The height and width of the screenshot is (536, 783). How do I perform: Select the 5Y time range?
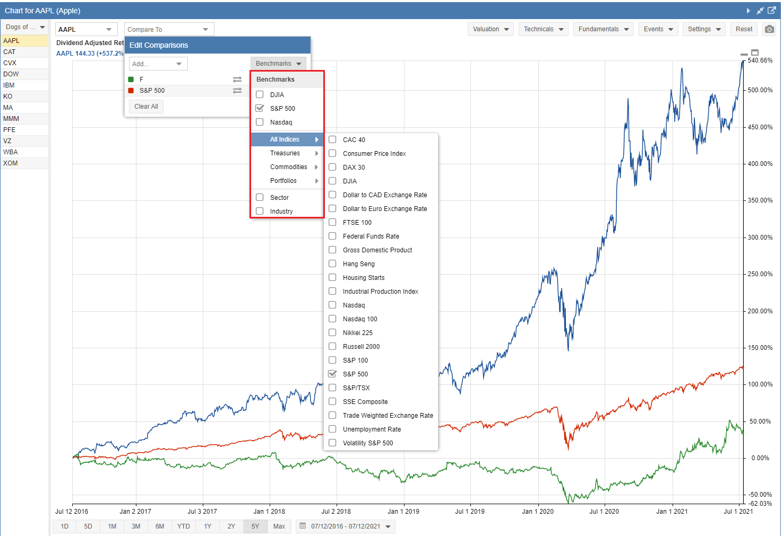[x=255, y=526]
